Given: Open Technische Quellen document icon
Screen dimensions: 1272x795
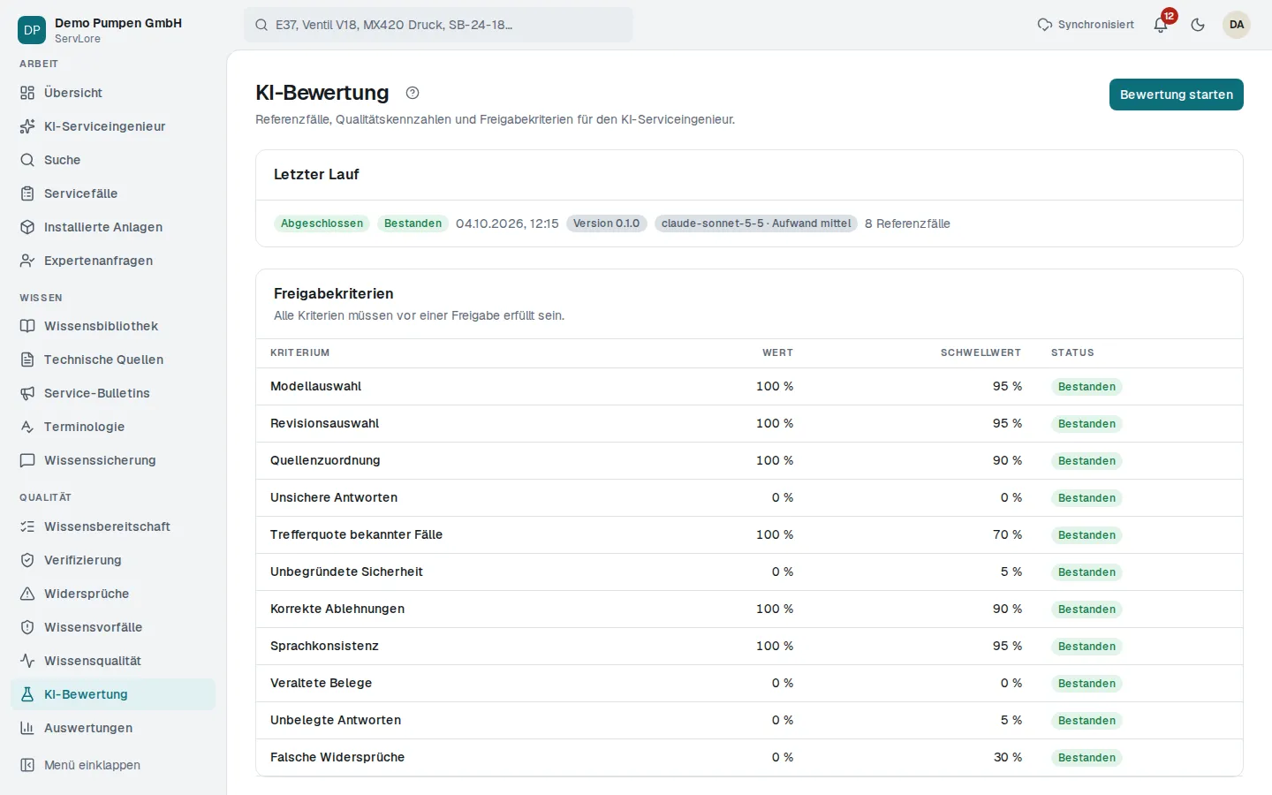Looking at the screenshot, I should (x=27, y=360).
